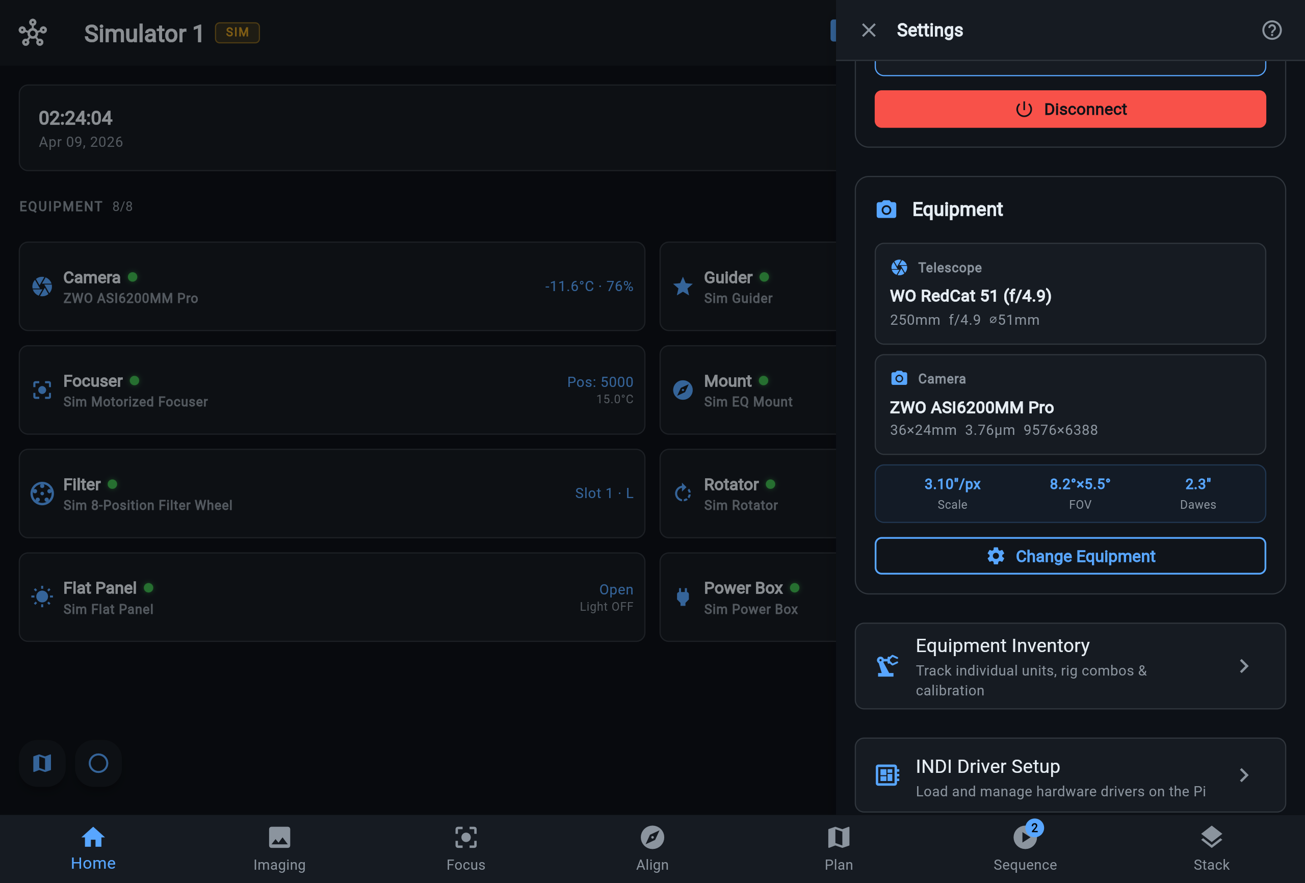Screen dimensions: 1305x883
Task: Click the 3.10"/px Scale value
Action: [952, 484]
